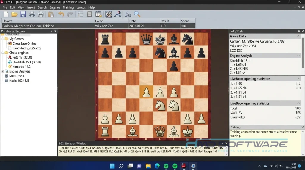The width and height of the screenshot is (305, 170).
Task: Expand the Engine Analysis section chevron
Action: [298, 56]
